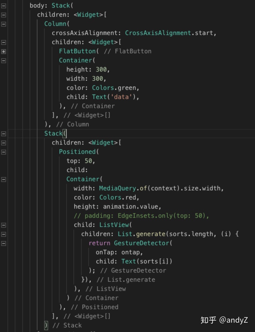This screenshot has width=255, height=332.
Task: Click 'Positioned' widget name in code
Action: 77,152
